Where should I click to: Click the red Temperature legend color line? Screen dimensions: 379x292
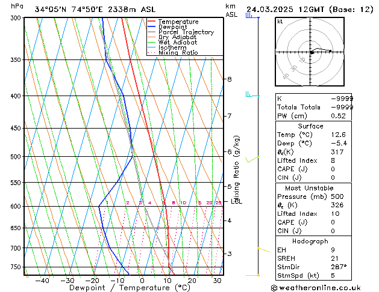(152, 22)
